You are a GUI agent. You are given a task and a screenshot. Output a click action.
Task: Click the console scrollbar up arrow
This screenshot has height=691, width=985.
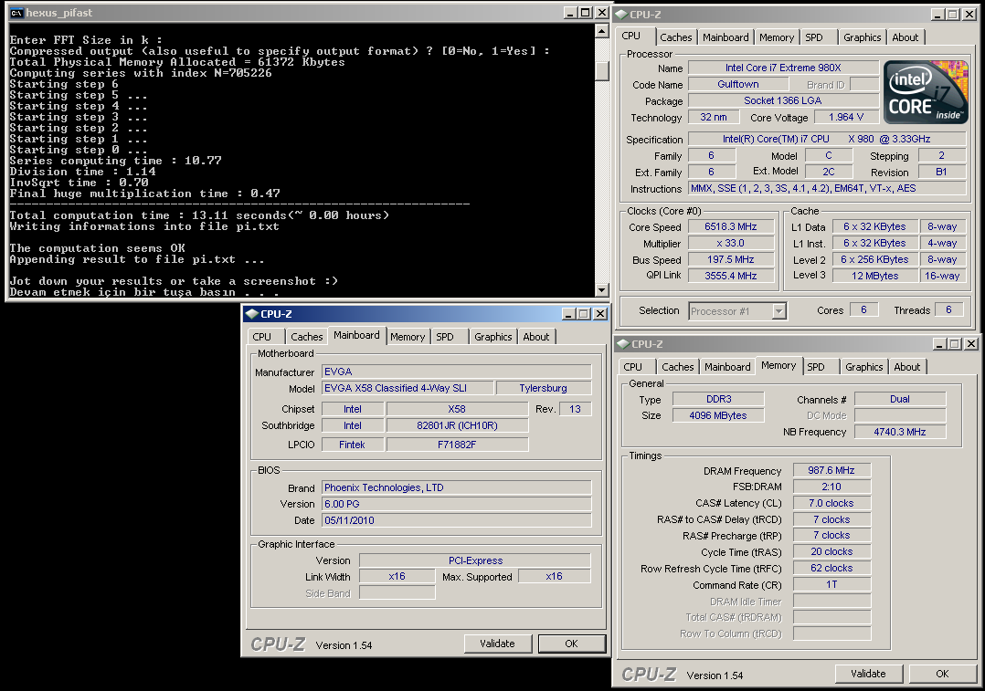602,30
